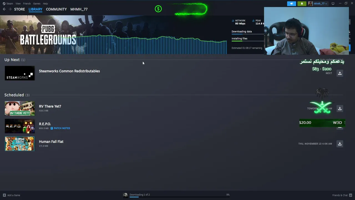Open the Human Fall Flat title
355x200 pixels.
click(51, 141)
